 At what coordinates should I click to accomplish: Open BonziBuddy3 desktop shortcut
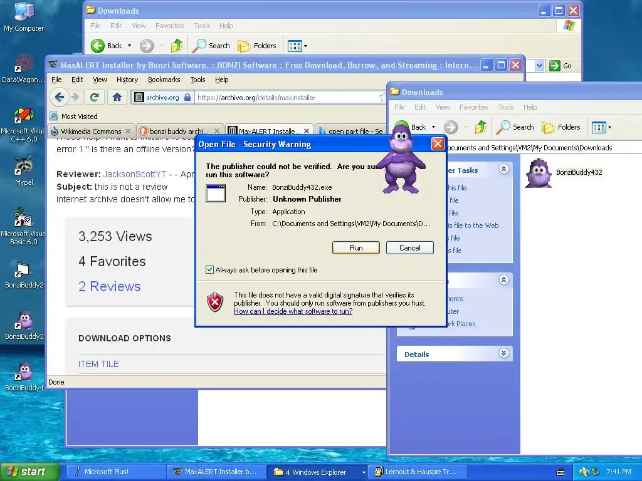click(23, 325)
